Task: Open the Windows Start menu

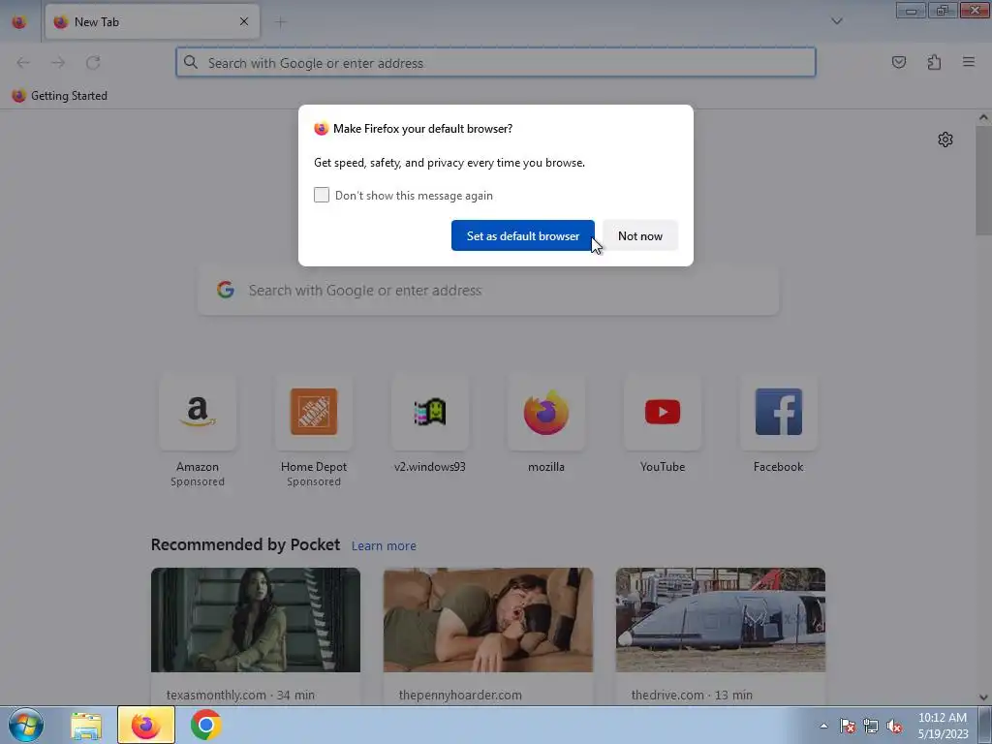Action: [x=26, y=725]
